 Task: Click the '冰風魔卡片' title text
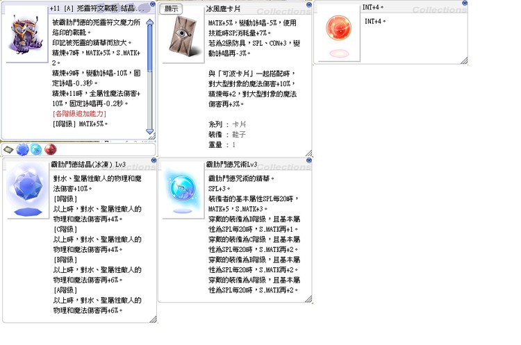coord(223,9)
